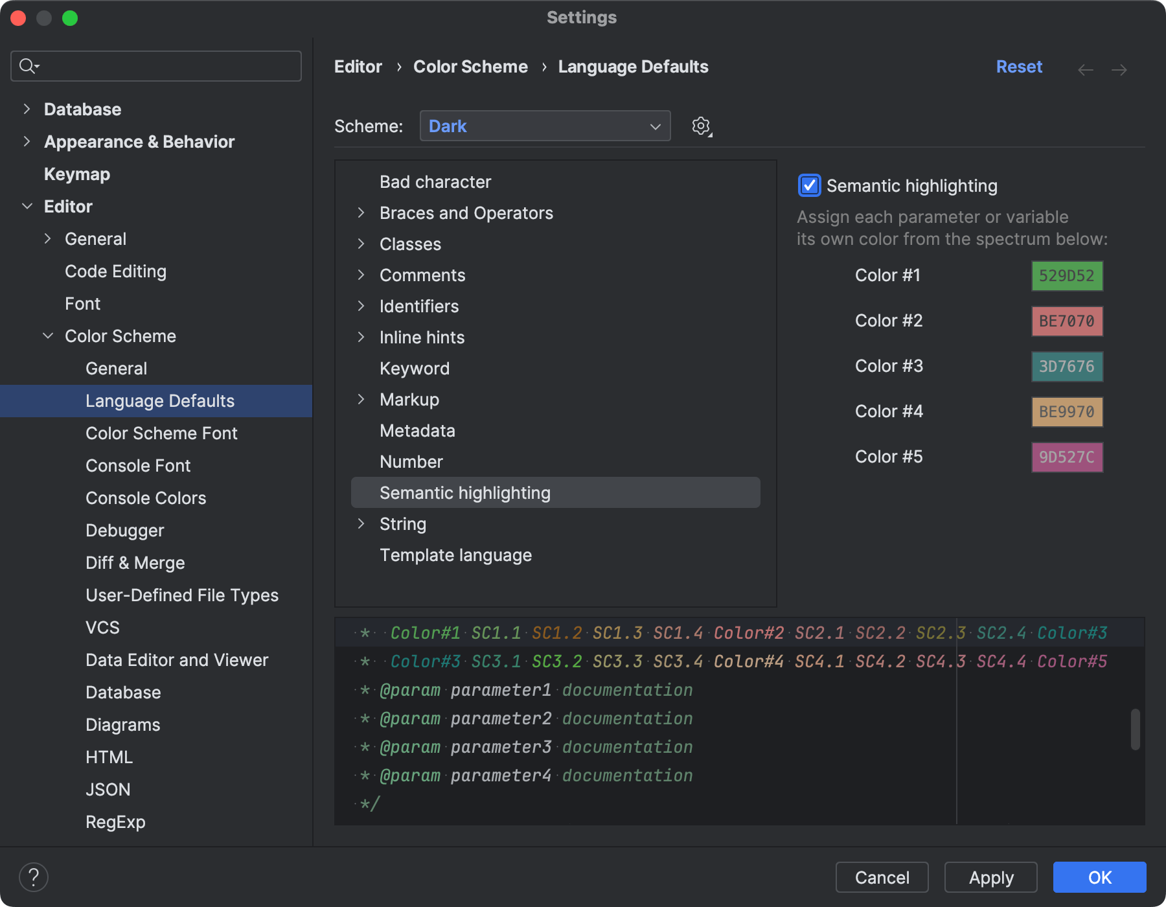Open help via the question mark icon
The width and height of the screenshot is (1166, 907).
[34, 877]
